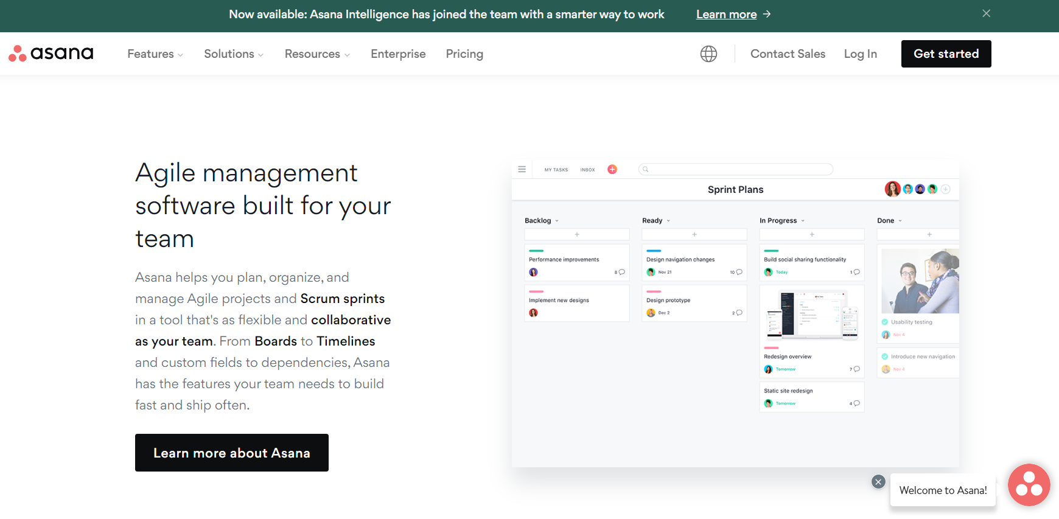
Task: Dismiss the announcement banner with X
Action: pyautogui.click(x=987, y=13)
